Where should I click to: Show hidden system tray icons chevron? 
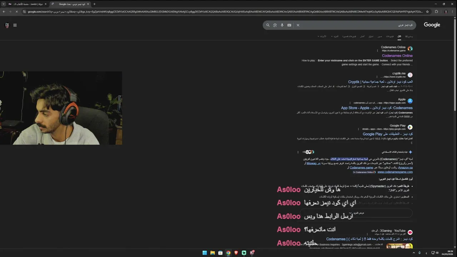click(414, 253)
